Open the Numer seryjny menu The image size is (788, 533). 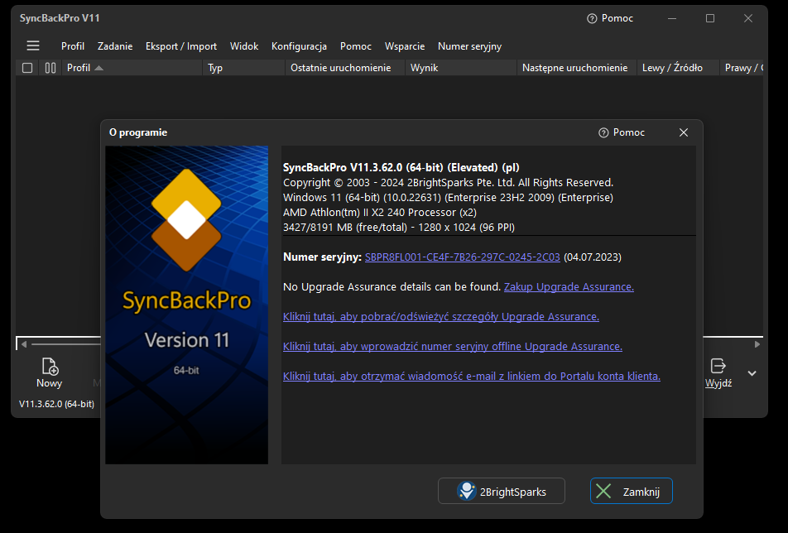tap(469, 46)
